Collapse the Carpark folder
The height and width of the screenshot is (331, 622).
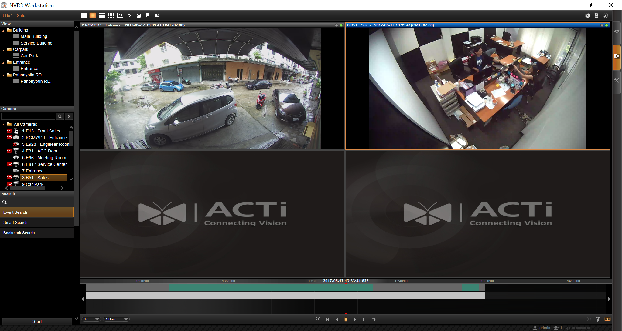pyautogui.click(x=3, y=50)
